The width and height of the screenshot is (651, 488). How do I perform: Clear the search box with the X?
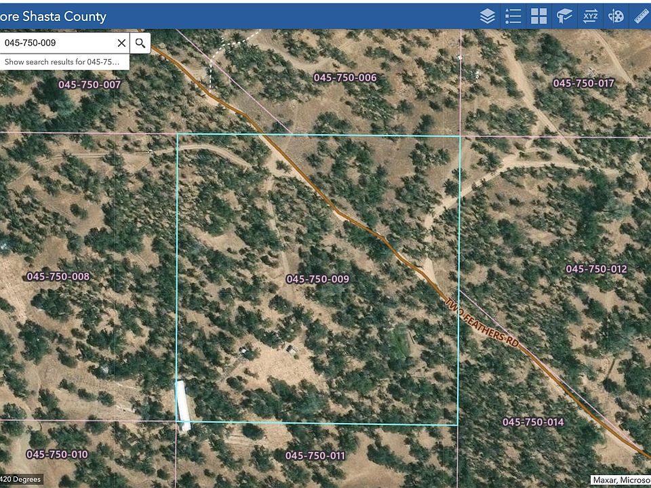121,43
